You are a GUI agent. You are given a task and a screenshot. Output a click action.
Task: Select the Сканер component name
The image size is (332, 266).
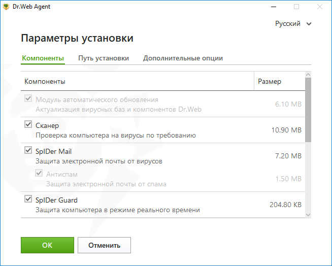click(47, 125)
